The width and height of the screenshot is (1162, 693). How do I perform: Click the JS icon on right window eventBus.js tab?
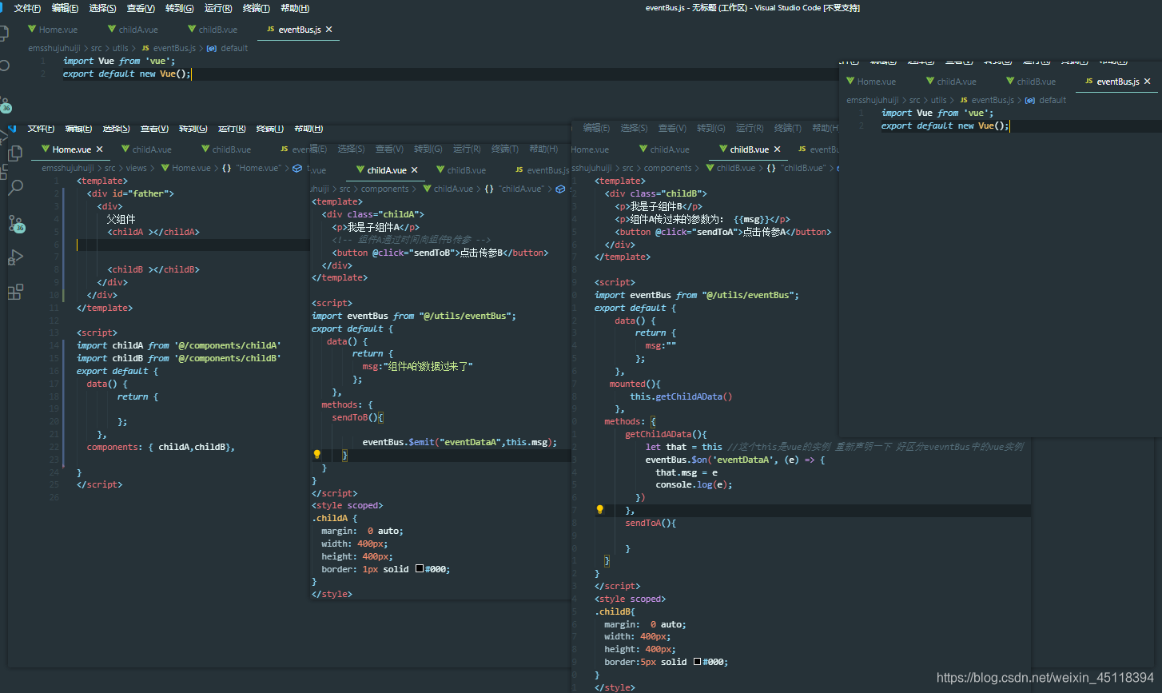pyautogui.click(x=1089, y=82)
